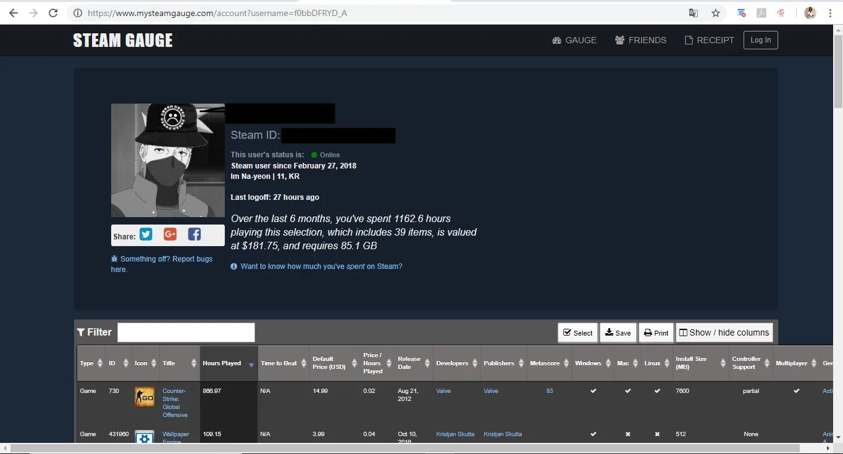Sort by Linux column
This screenshot has width=843, height=454.
(657, 363)
